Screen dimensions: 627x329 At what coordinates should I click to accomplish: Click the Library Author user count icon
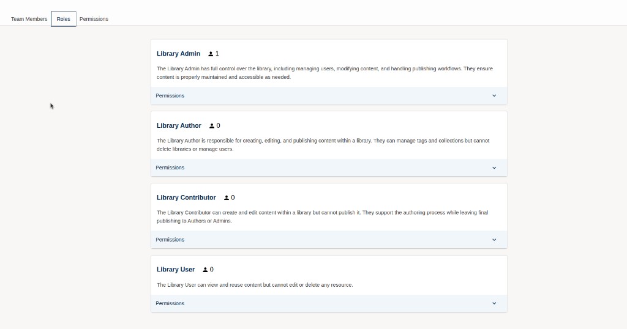point(212,126)
